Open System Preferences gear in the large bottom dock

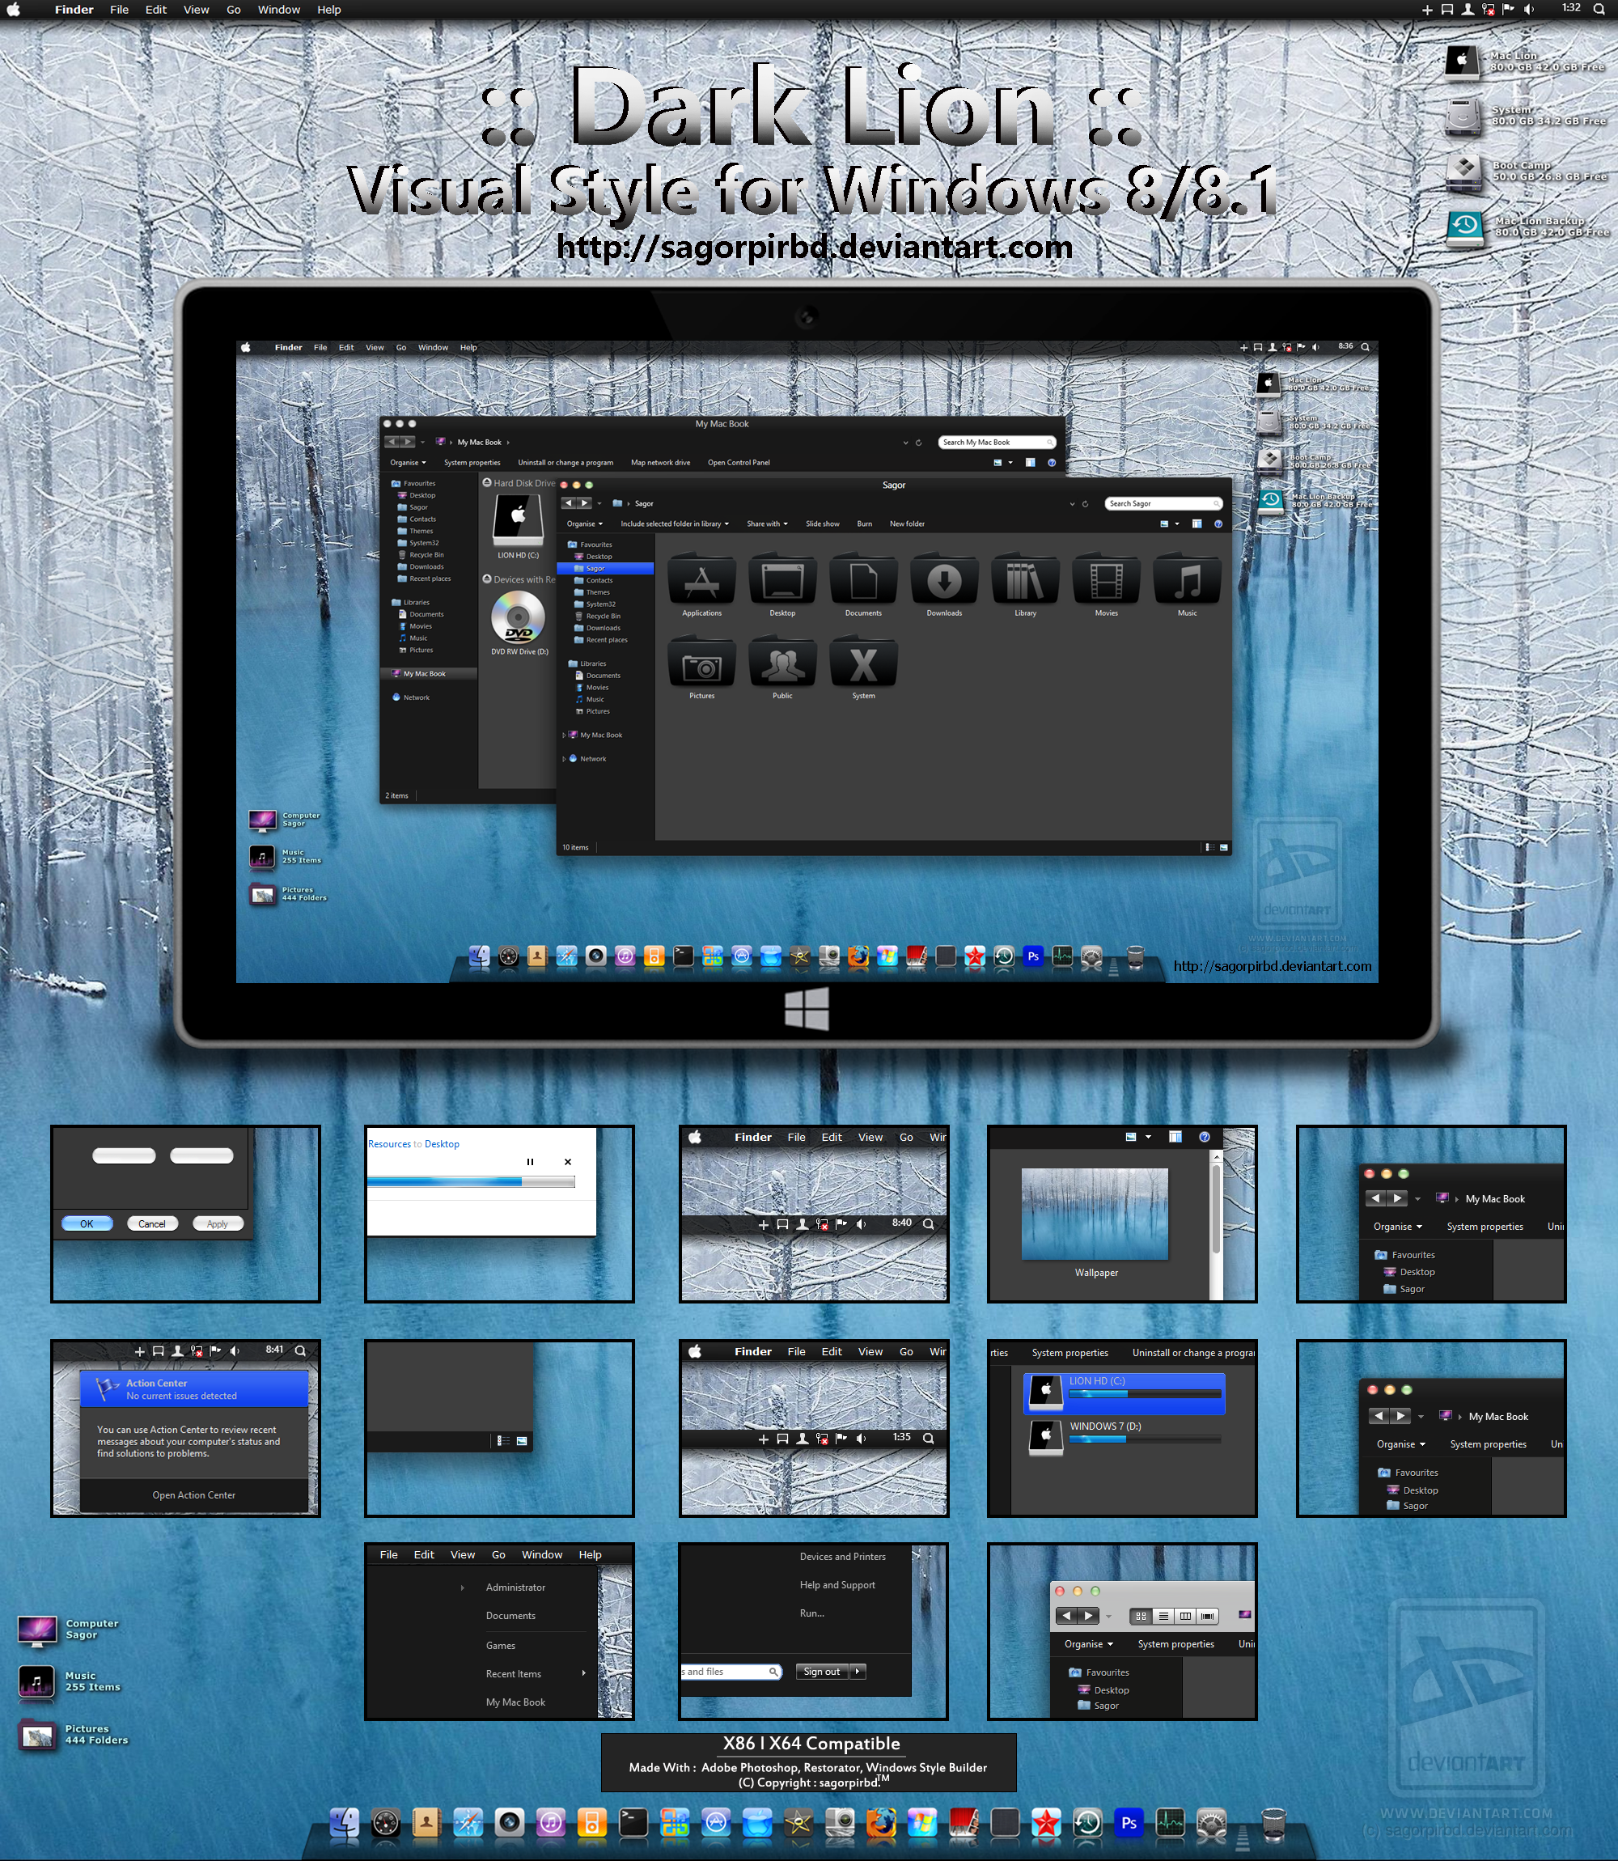[1212, 1824]
